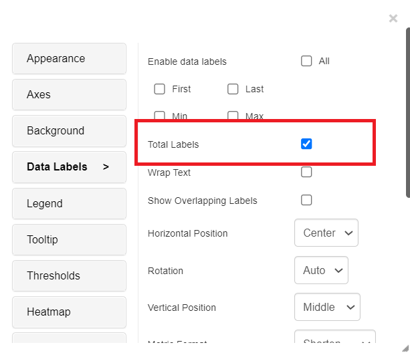Check the First data label option

[x=160, y=89]
